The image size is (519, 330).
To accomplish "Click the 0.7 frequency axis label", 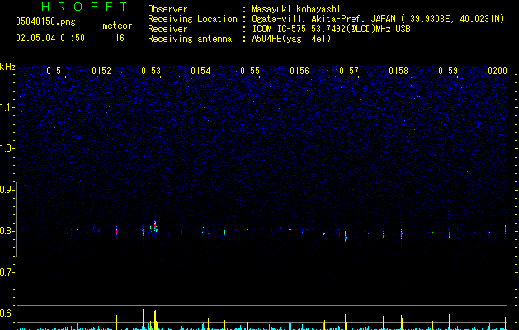I will tap(7, 272).
